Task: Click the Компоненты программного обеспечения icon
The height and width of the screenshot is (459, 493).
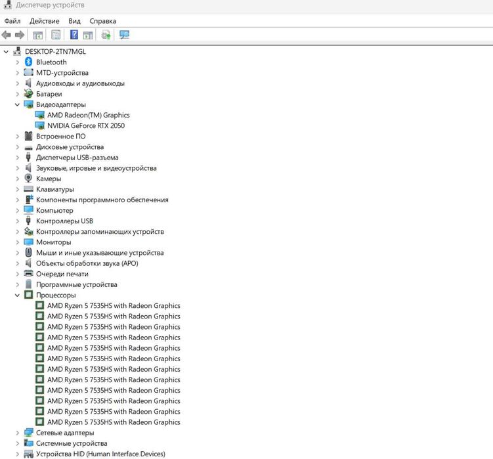Action: 29,200
